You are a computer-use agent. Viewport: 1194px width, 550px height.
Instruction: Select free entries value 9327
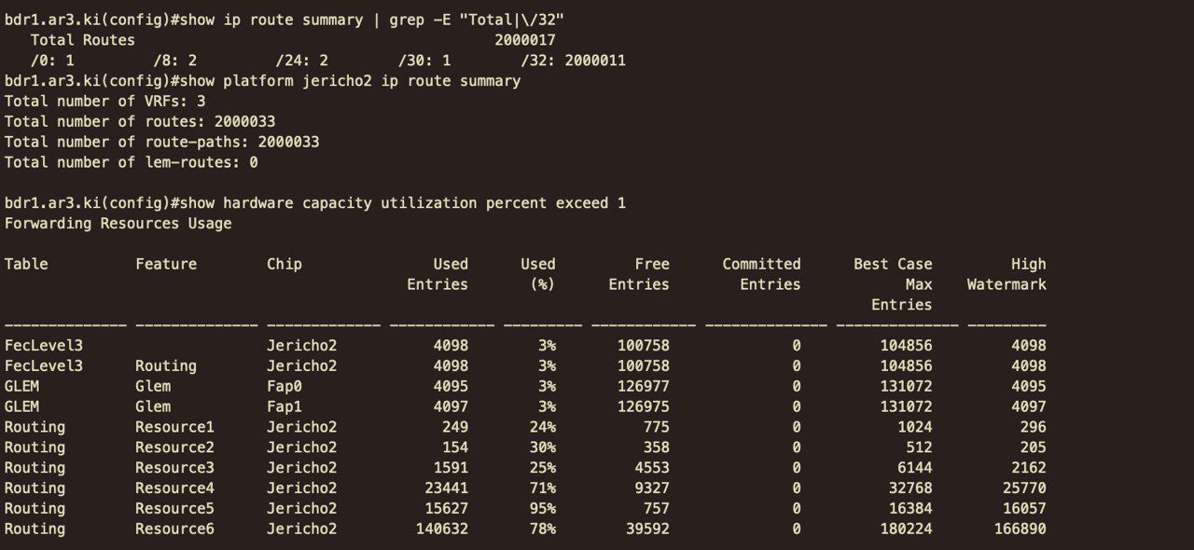tap(652, 488)
